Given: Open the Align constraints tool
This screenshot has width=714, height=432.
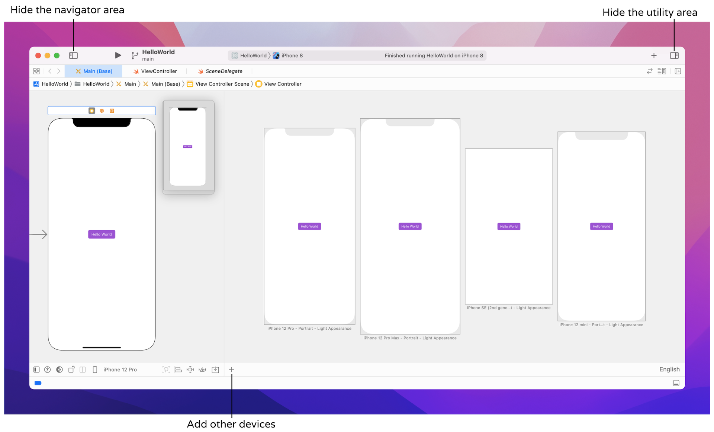Looking at the screenshot, I should 178,369.
